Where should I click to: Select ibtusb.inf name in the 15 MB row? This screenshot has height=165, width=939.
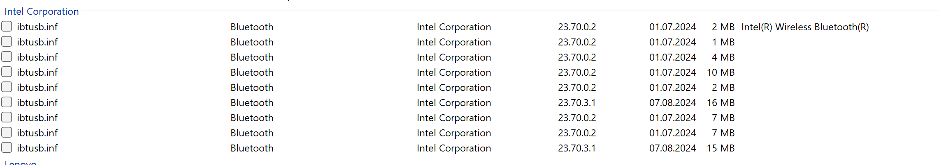coord(37,148)
